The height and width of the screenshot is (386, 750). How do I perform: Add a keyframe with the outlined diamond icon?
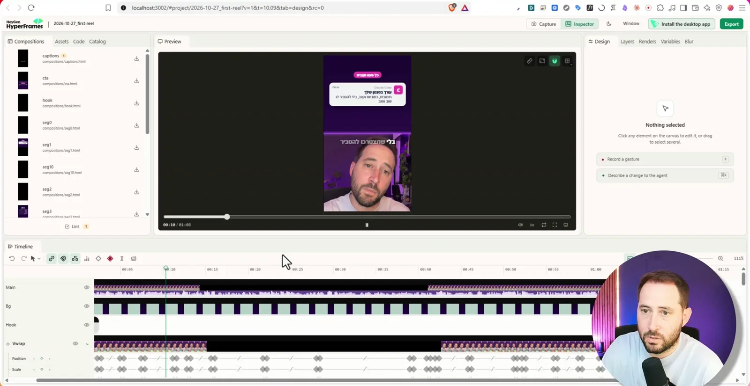(x=98, y=258)
